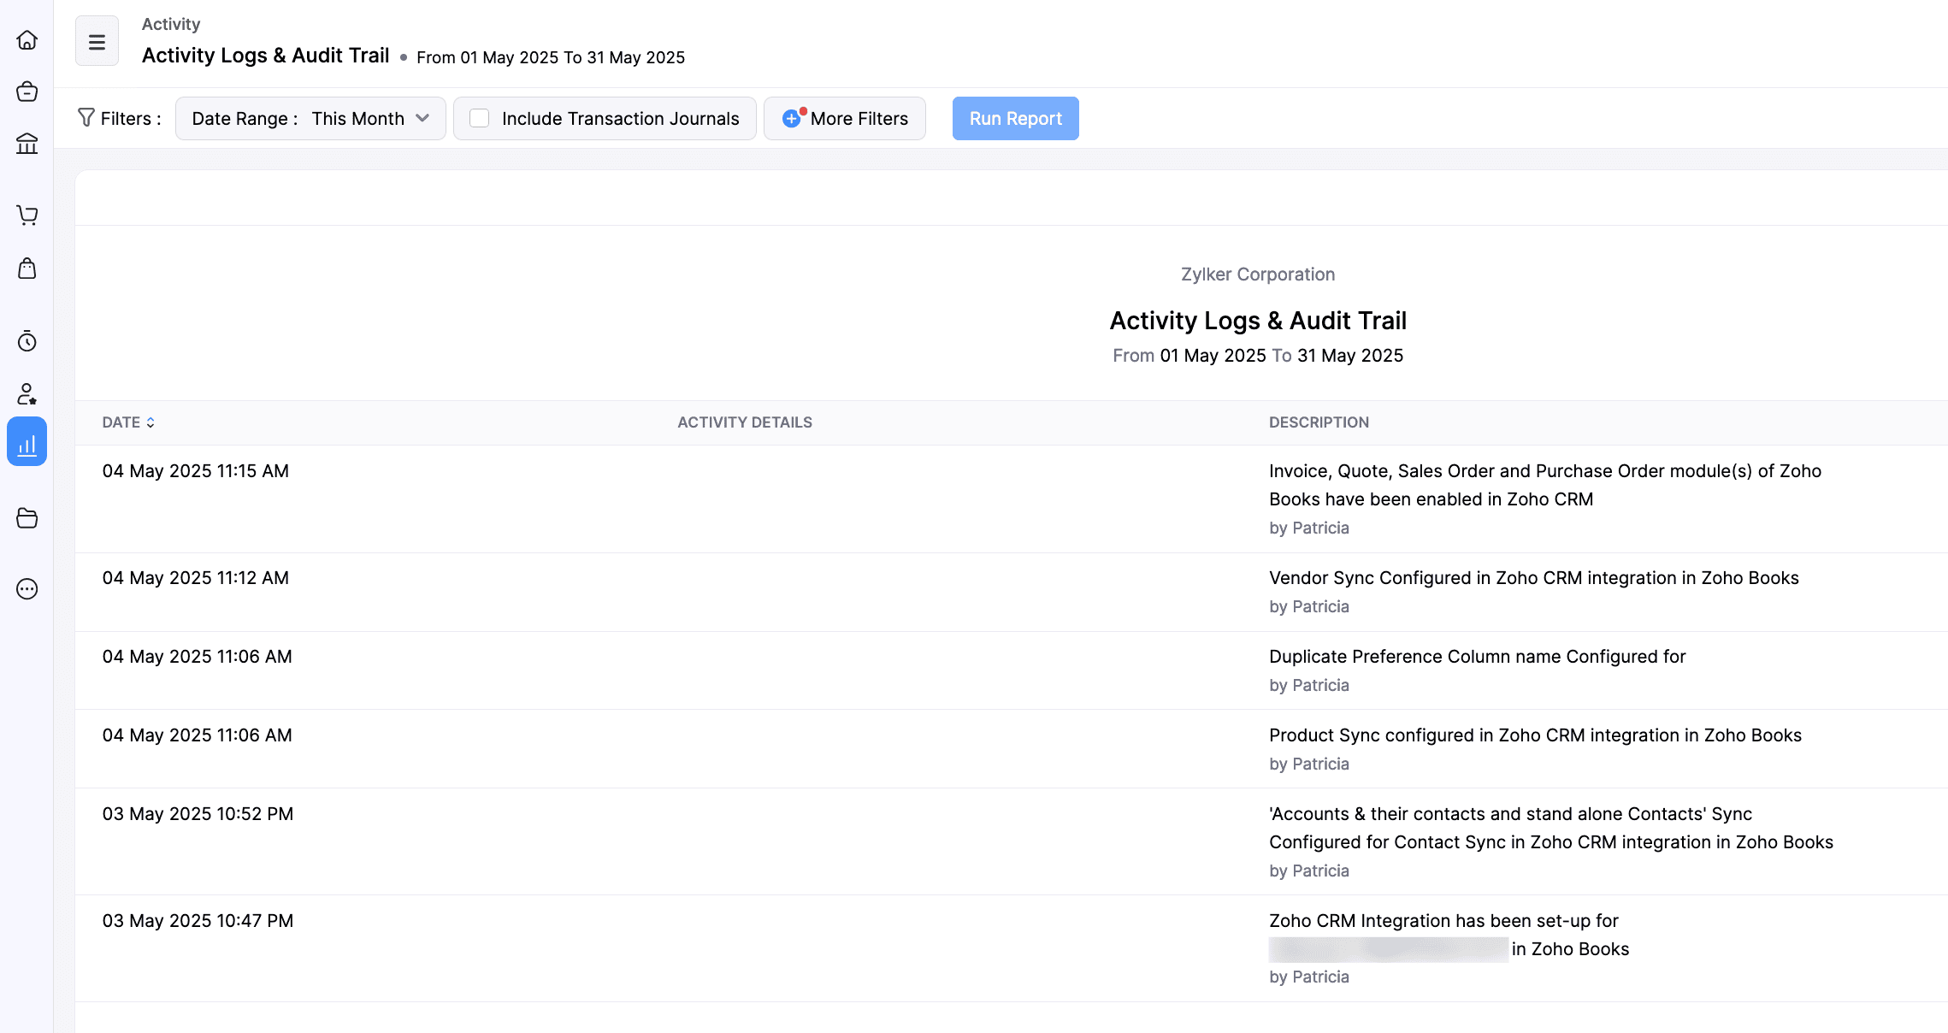Image resolution: width=1948 pixels, height=1033 pixels.
Task: Open the Banking icon in sidebar
Action: pos(27,143)
